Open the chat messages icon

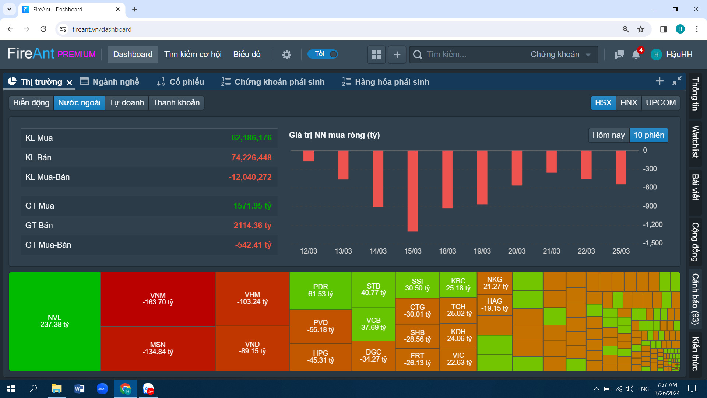pyautogui.click(x=619, y=55)
